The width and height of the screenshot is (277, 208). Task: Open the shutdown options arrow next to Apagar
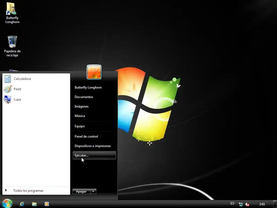click(93, 191)
